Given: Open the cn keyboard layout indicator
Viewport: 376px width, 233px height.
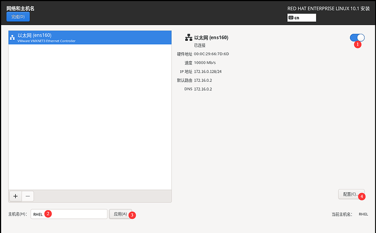Looking at the screenshot, I should pyautogui.click(x=301, y=17).
